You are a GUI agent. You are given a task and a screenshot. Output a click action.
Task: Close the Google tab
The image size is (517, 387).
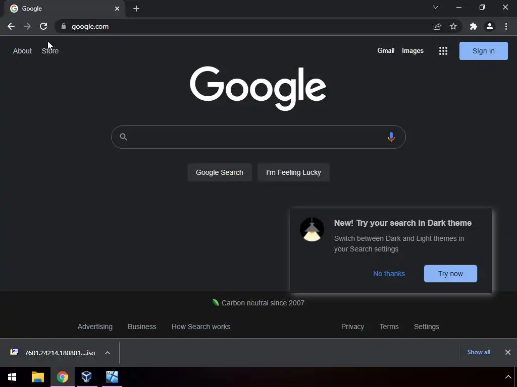click(117, 9)
